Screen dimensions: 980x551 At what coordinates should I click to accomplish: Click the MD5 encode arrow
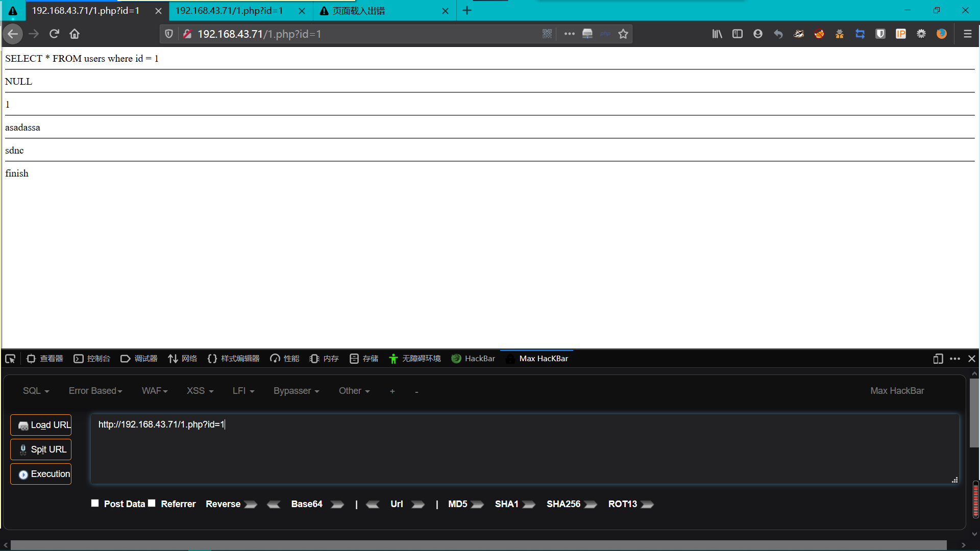(478, 504)
